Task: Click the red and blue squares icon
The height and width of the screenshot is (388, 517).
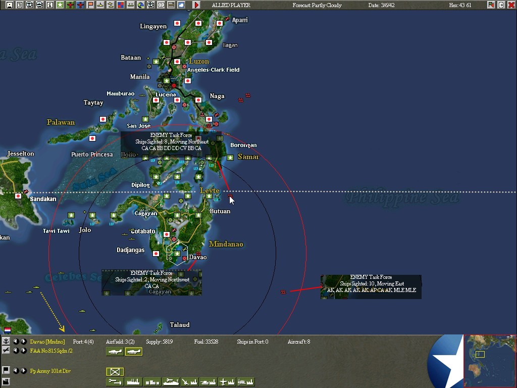Action: coord(121,5)
